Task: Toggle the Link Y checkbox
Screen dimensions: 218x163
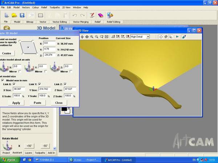Action: (40, 84)
